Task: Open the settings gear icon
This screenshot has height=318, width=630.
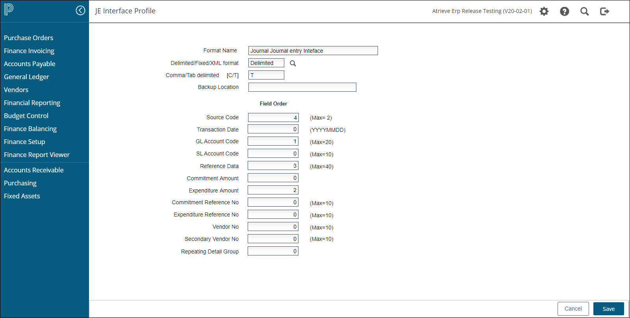Action: [x=544, y=11]
